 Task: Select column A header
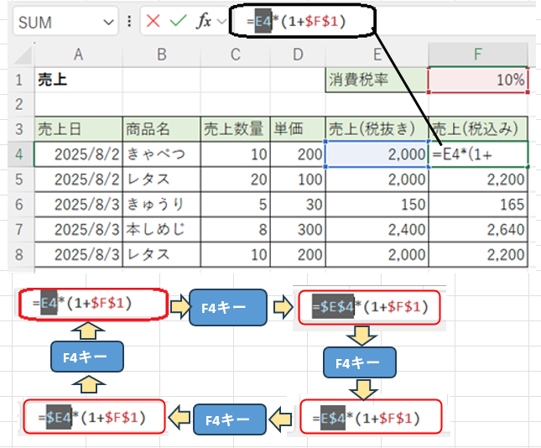click(78, 55)
